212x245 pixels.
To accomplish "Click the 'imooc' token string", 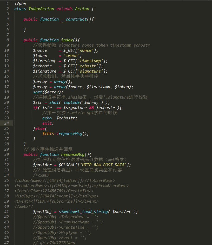I will coord(72,56).
